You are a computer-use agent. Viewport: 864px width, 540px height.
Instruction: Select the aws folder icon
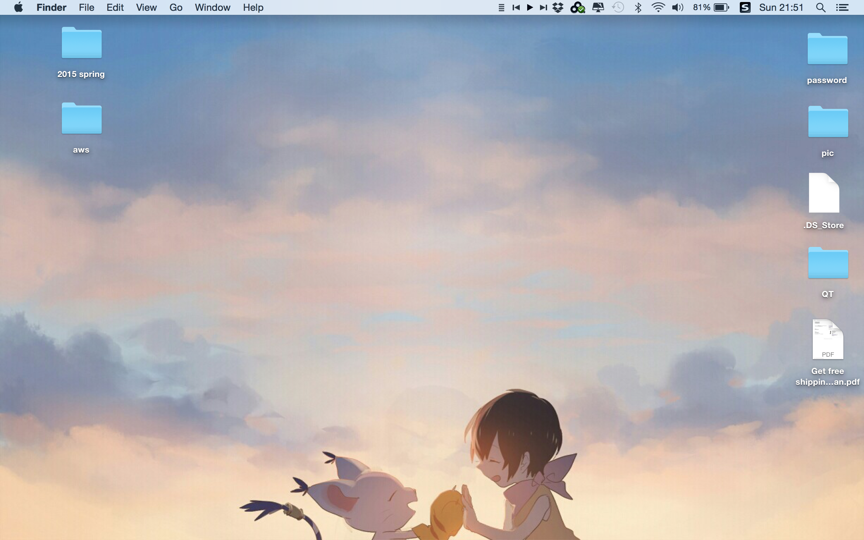(x=81, y=118)
